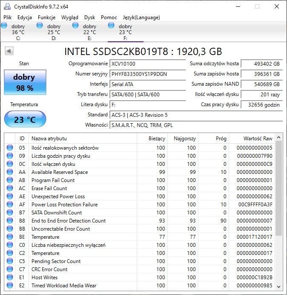Screen dimensions: 287x295
Task: Open the Wygląd menu
Action: point(70,17)
